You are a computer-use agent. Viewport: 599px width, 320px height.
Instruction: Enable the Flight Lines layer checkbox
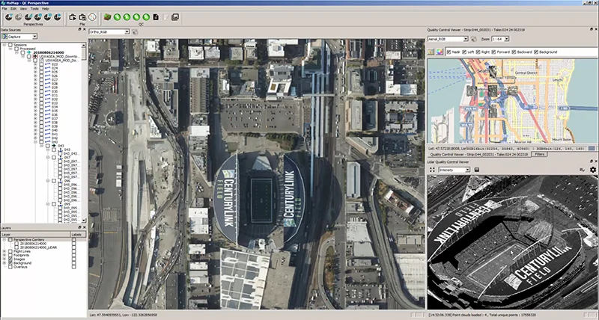click(x=10, y=251)
